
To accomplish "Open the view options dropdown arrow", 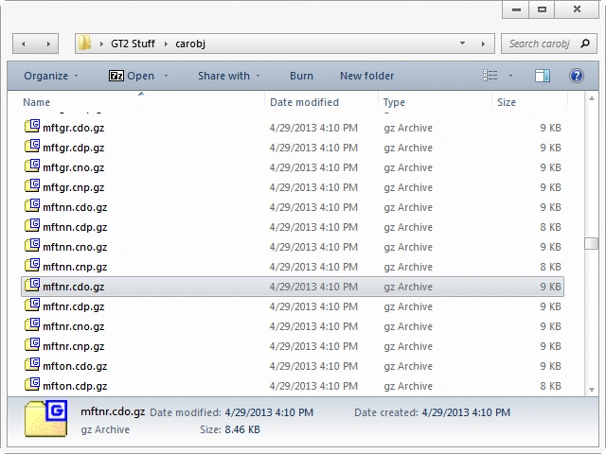I will pos(510,76).
